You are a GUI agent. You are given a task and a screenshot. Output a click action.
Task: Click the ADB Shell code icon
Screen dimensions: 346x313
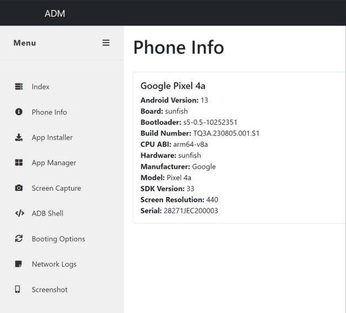click(19, 213)
